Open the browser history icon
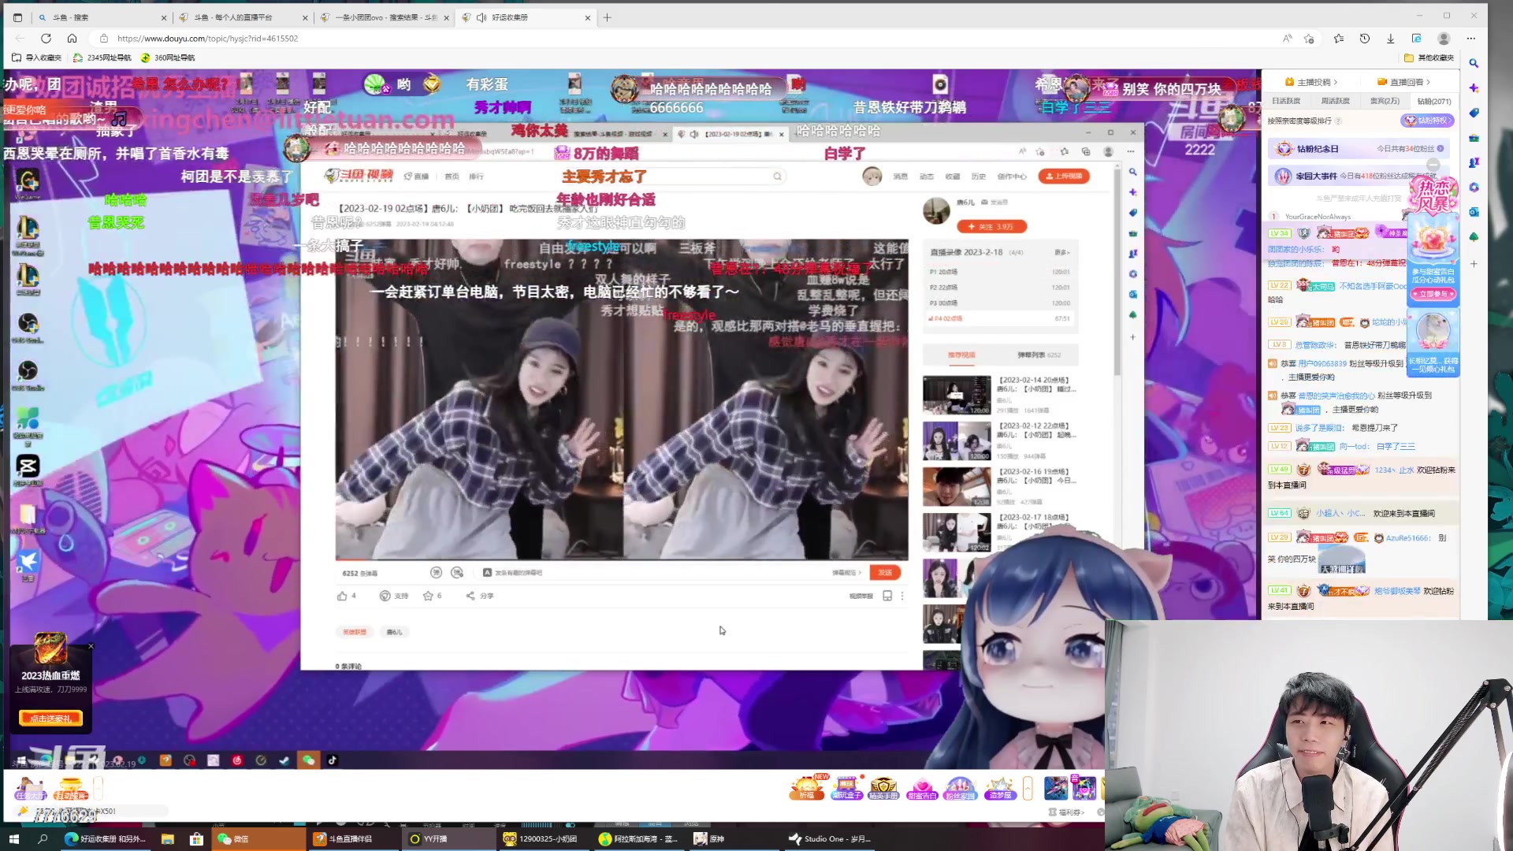Screen dimensions: 1513x851 [1364, 38]
